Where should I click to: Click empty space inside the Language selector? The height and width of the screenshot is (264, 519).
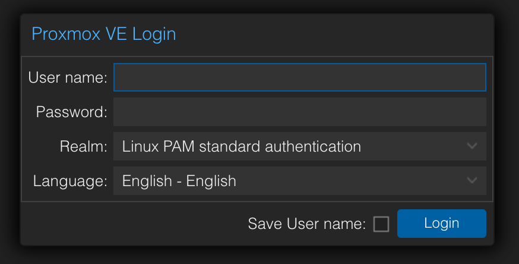point(356,181)
